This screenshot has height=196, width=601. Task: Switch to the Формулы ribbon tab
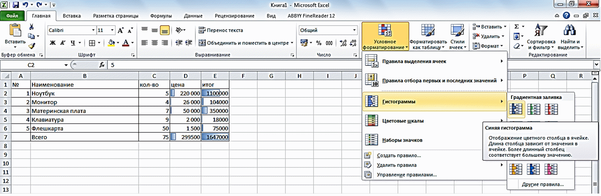pyautogui.click(x=161, y=16)
